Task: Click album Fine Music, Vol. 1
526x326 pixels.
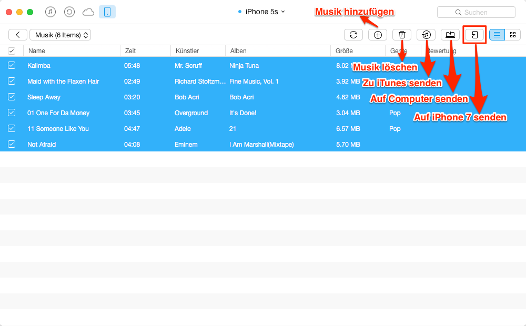Action: [254, 81]
